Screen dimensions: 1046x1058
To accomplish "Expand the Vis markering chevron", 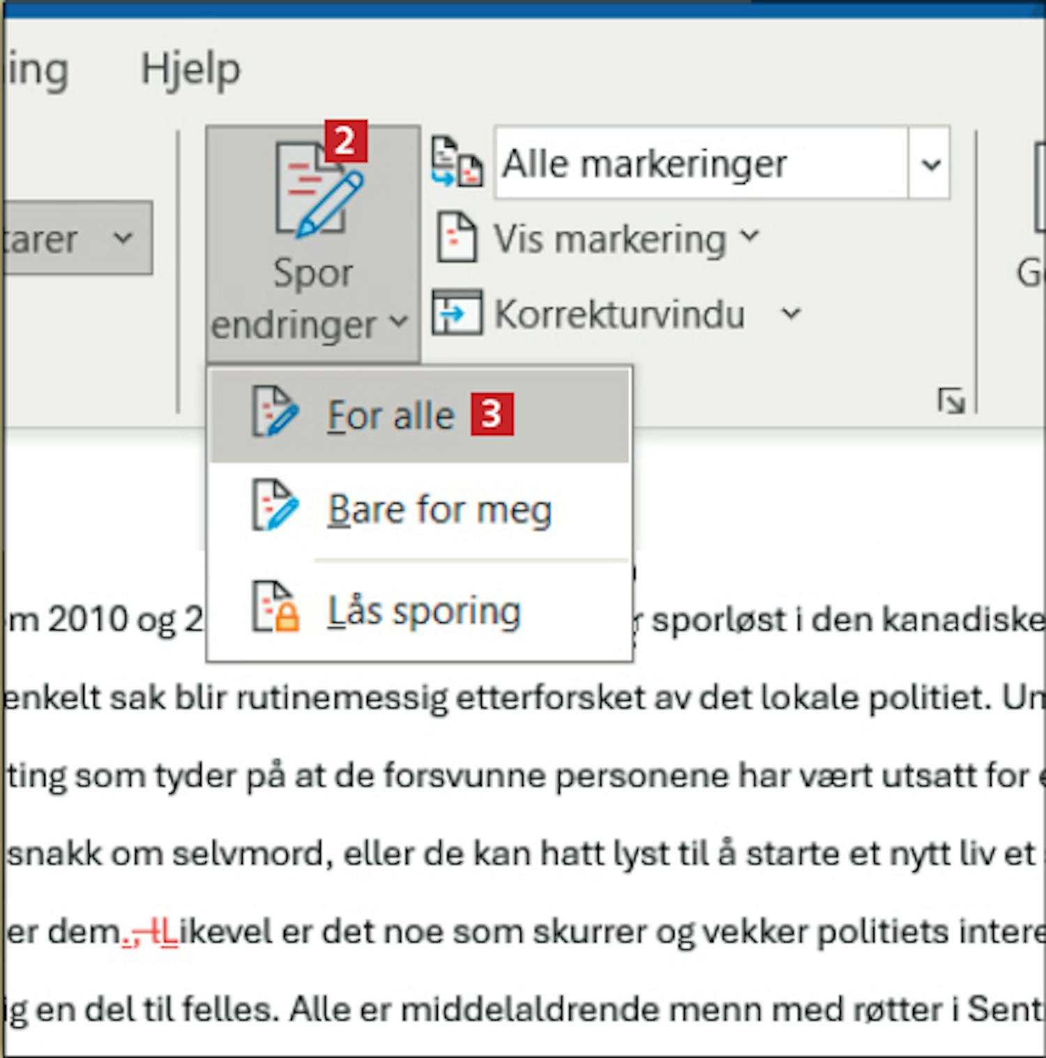I will (750, 236).
